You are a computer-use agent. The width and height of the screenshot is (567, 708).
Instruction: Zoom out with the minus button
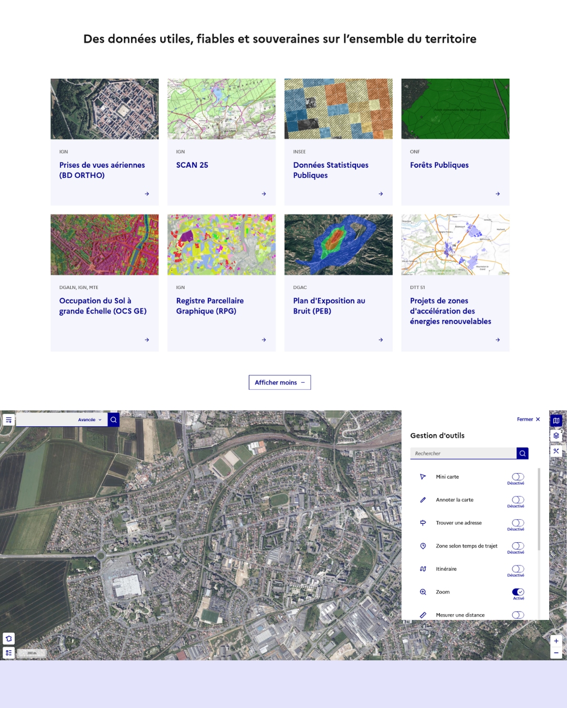556,653
